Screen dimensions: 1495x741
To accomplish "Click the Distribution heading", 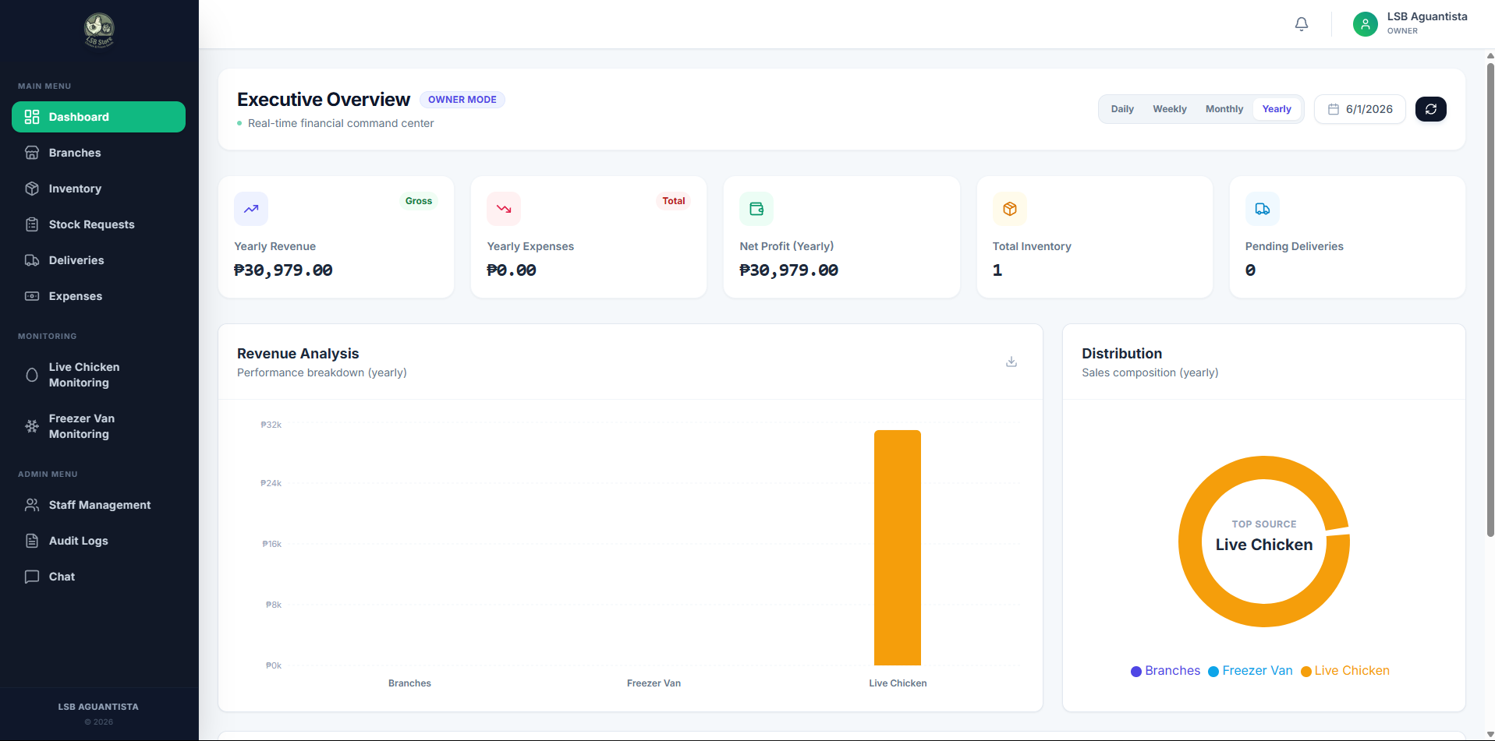I will pos(1121,354).
